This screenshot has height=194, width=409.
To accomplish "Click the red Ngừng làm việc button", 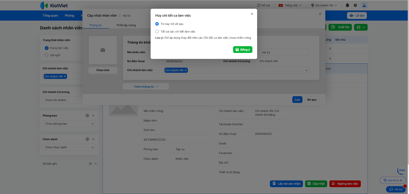I will pyautogui.click(x=345, y=184).
